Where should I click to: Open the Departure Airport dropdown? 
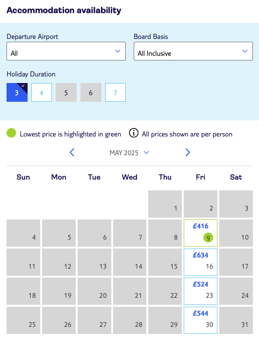[66, 51]
